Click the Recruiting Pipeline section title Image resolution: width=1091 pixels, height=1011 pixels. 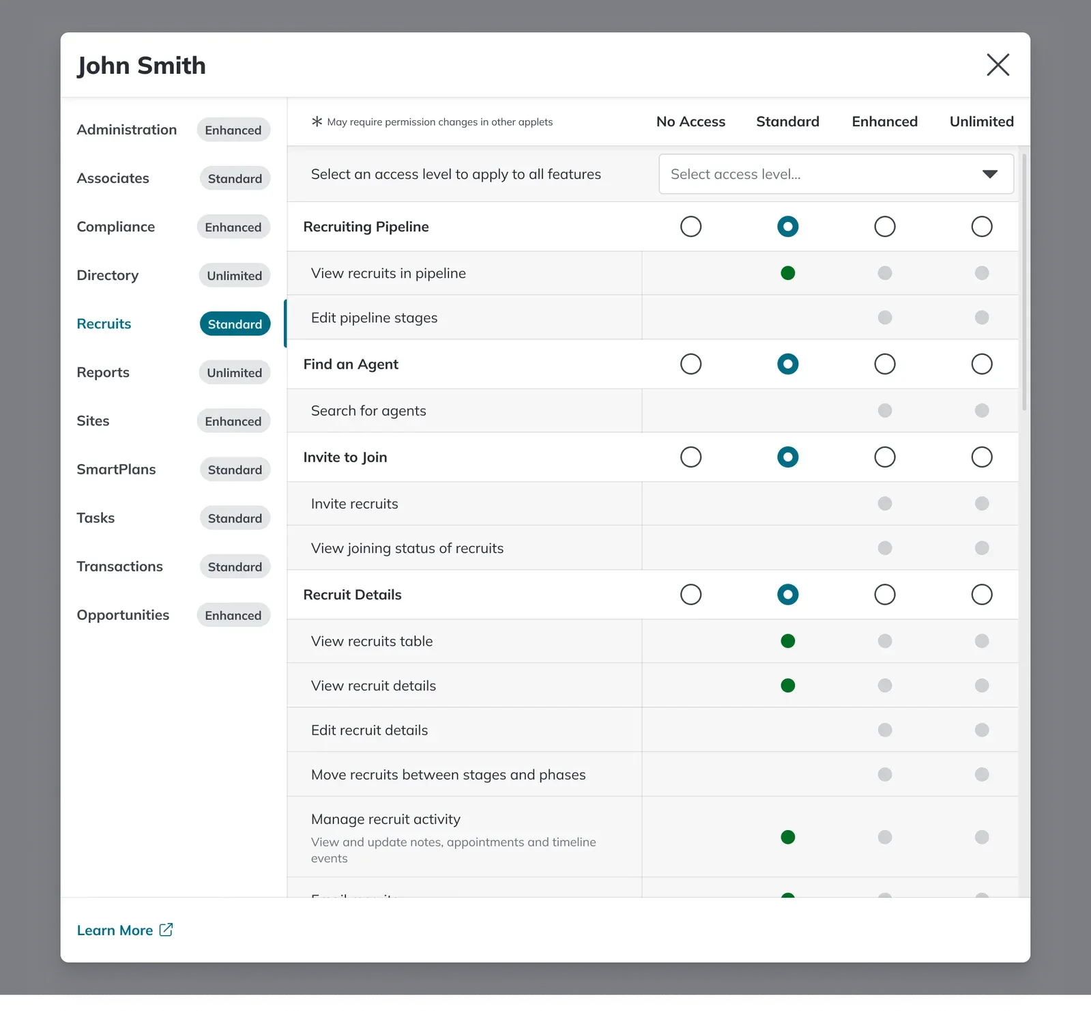366,227
